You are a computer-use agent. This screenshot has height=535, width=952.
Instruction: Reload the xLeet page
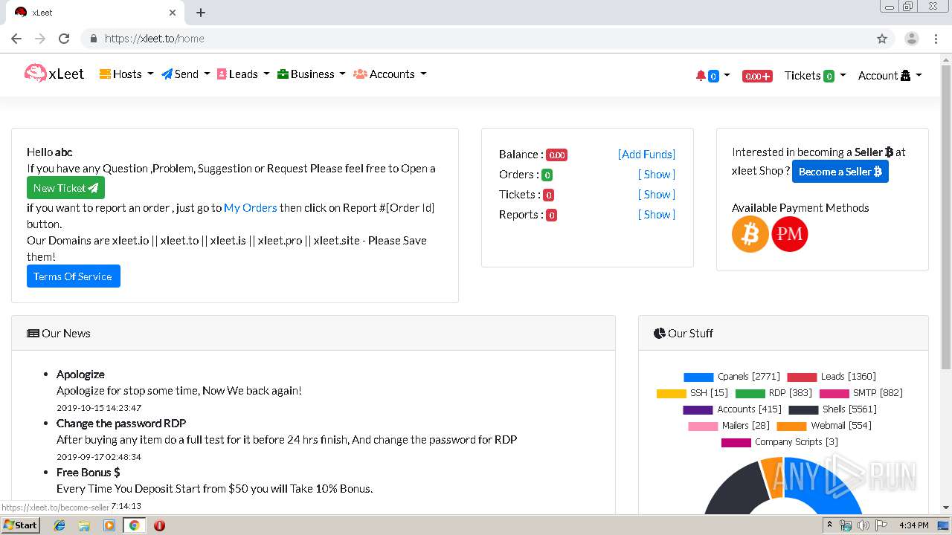64,39
